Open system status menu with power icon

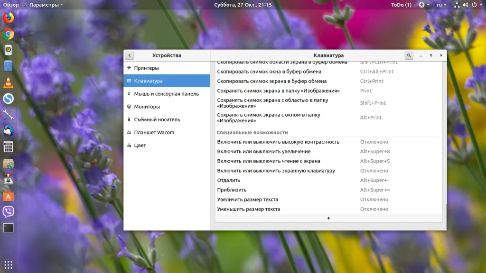coord(474,5)
